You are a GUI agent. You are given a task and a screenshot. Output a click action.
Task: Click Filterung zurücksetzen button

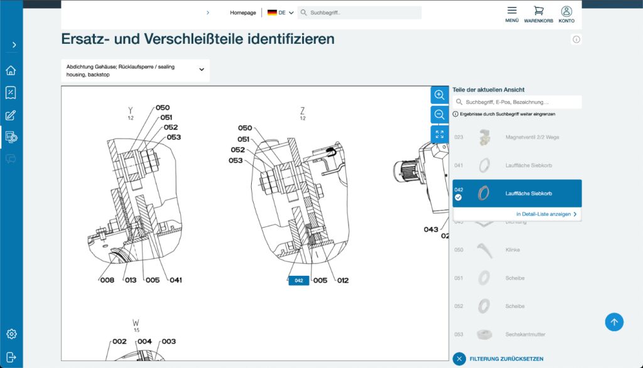coord(498,359)
